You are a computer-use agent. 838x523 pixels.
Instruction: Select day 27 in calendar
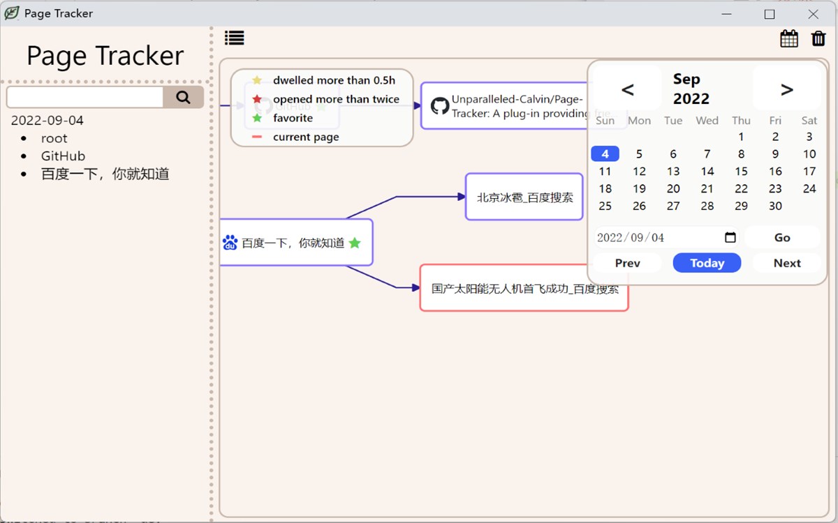[x=673, y=206]
